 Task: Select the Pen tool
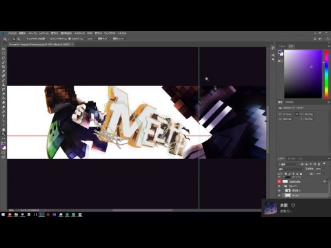coord(3,112)
